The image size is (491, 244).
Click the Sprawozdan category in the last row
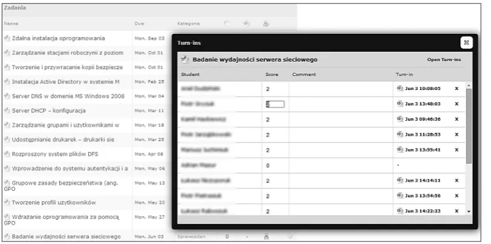tap(191, 237)
